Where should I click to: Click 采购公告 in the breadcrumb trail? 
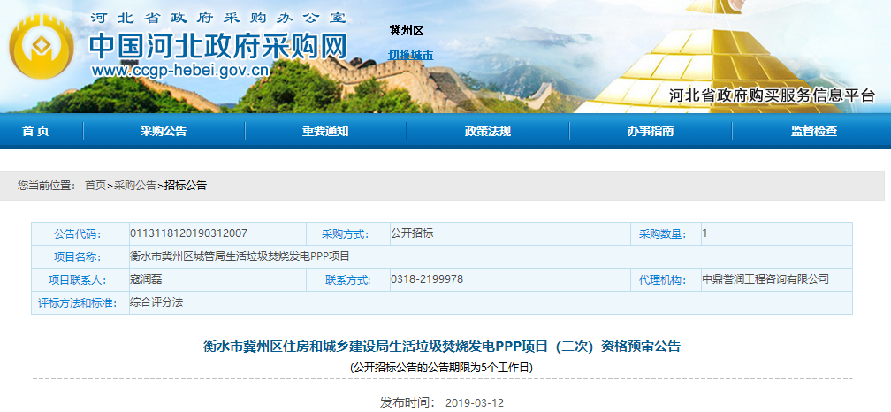(x=135, y=186)
